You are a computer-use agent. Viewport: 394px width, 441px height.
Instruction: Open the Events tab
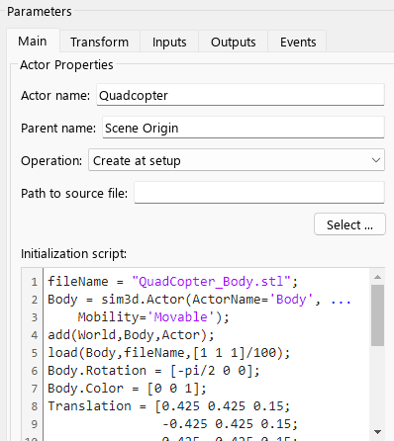click(298, 42)
